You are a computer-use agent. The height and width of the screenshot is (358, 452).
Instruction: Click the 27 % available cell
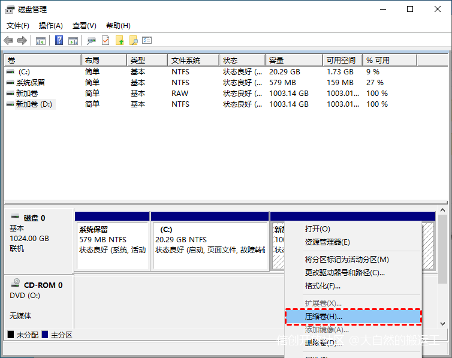pyautogui.click(x=375, y=82)
